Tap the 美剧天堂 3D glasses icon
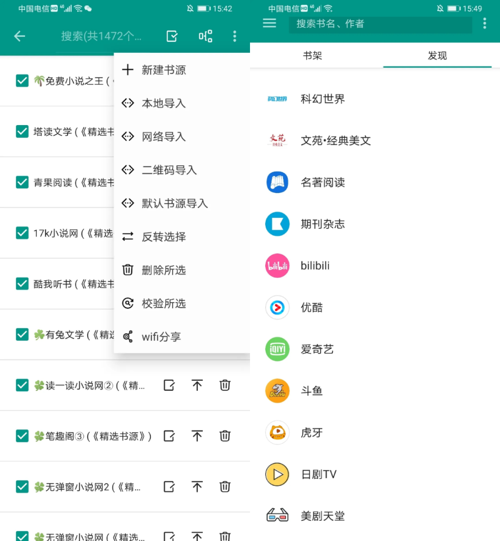 277,516
